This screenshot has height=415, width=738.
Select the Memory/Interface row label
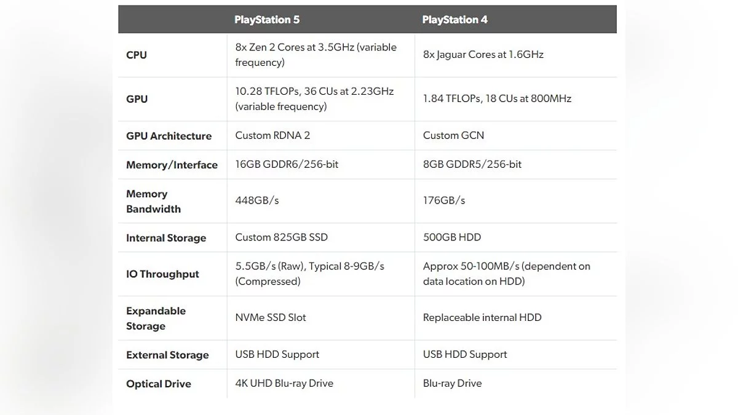[172, 165]
